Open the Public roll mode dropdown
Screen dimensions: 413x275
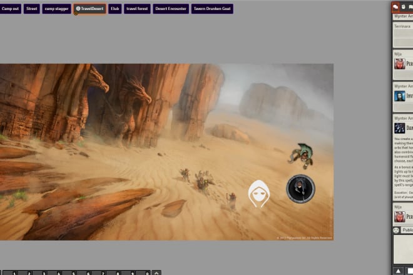point(407,230)
